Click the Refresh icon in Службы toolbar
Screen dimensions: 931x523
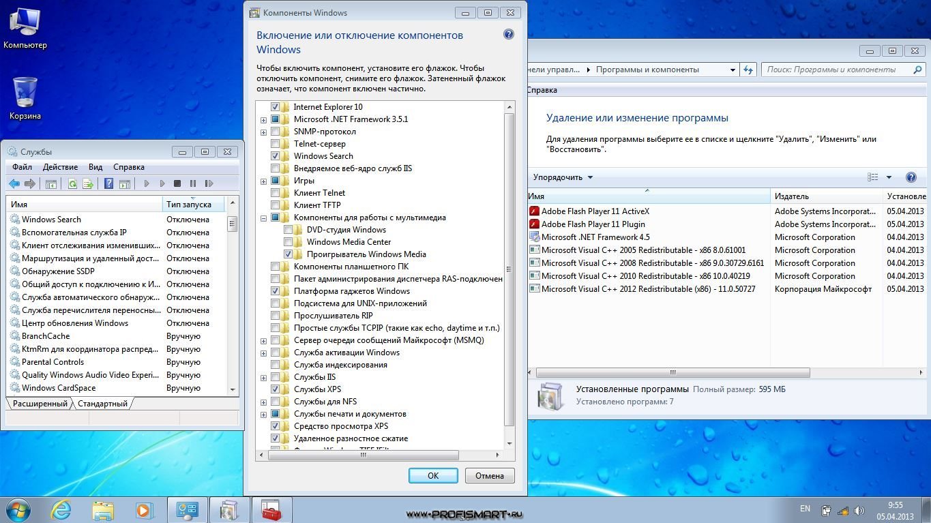pyautogui.click(x=72, y=183)
